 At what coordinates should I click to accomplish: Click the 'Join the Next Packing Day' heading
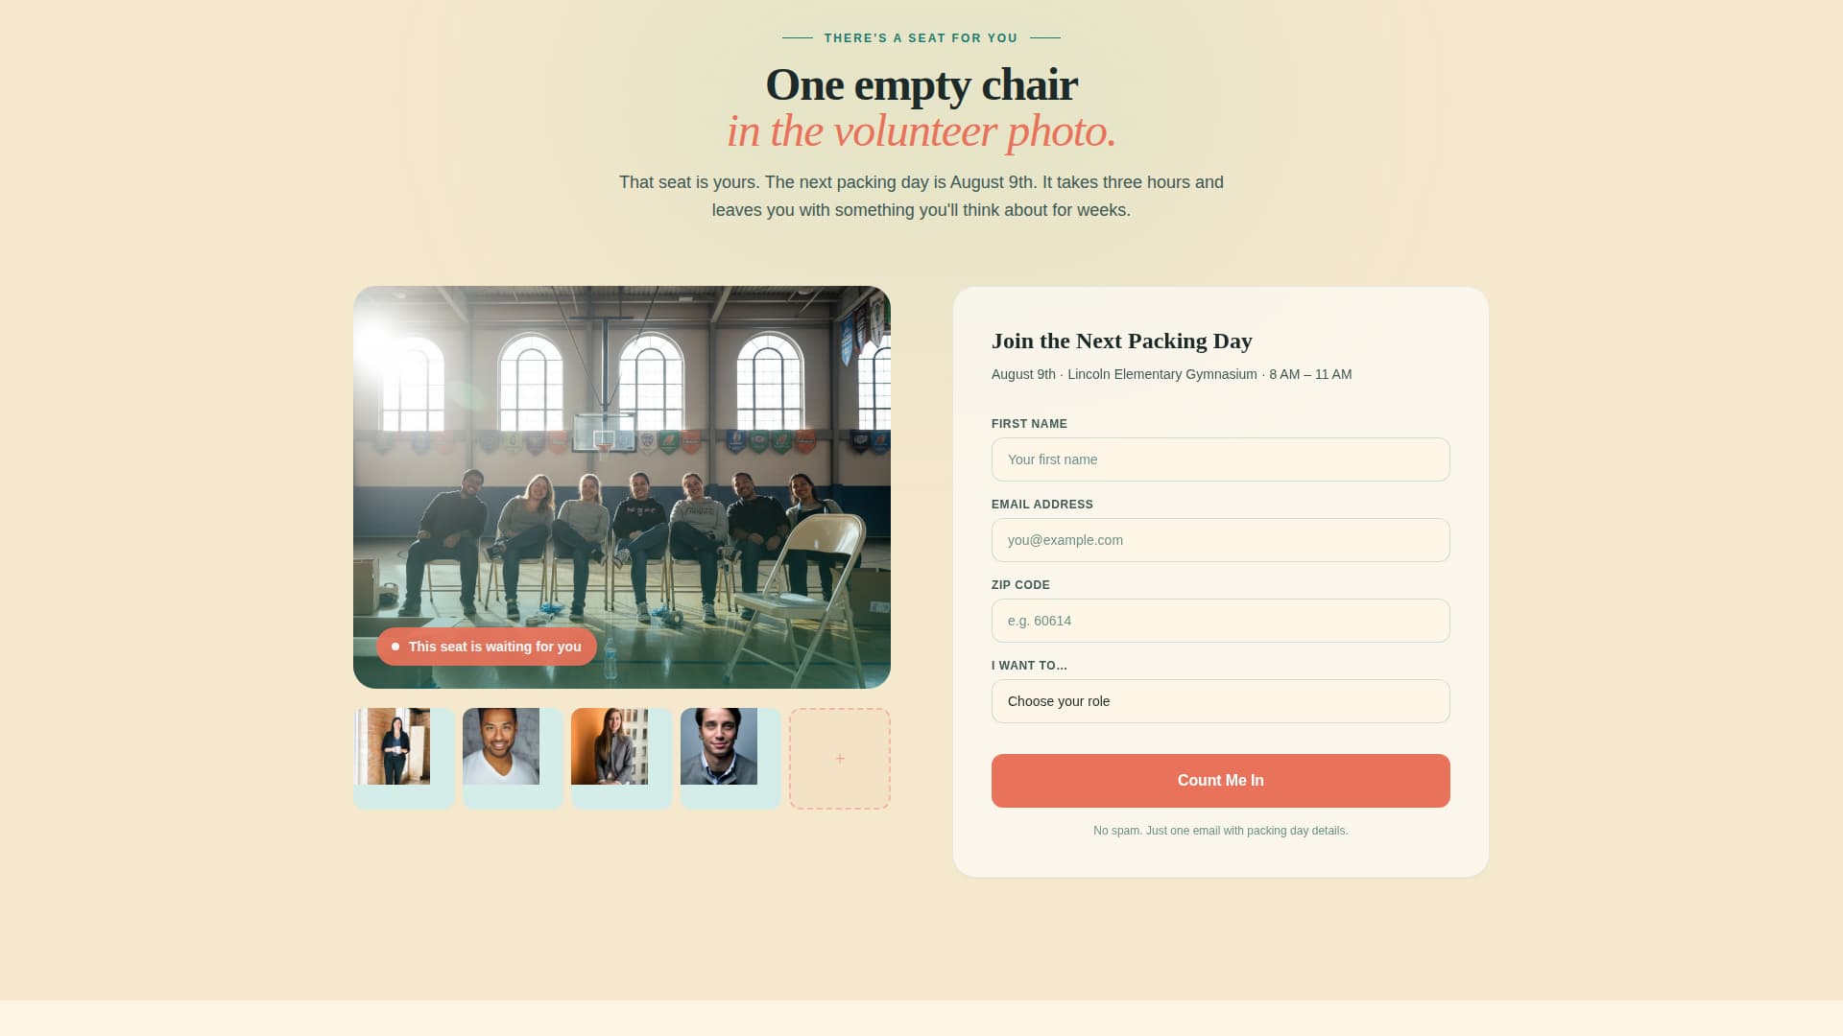[1121, 341]
